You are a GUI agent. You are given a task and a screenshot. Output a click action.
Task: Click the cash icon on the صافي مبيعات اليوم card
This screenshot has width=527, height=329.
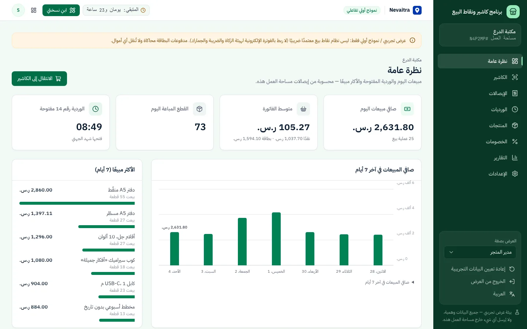pyautogui.click(x=407, y=109)
